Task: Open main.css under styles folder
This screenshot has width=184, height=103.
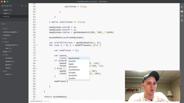Action: pyautogui.click(x=9, y=74)
